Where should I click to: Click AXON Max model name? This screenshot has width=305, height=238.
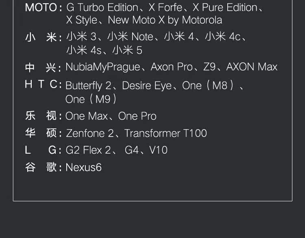[252, 67]
